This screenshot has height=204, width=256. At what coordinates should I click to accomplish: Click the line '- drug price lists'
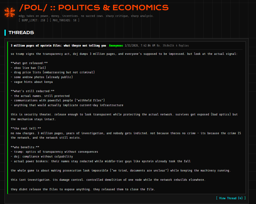(53, 72)
